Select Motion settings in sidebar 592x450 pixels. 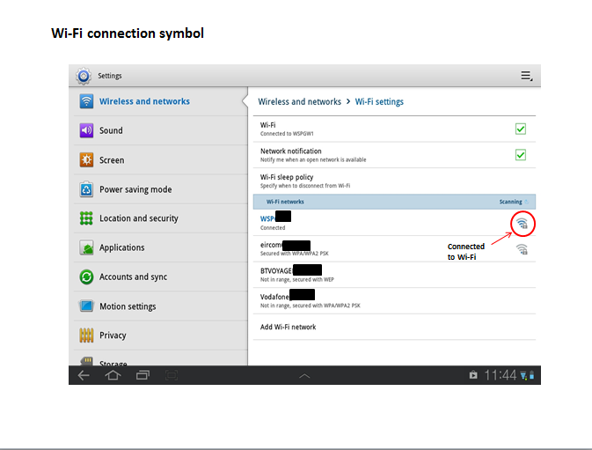point(161,306)
